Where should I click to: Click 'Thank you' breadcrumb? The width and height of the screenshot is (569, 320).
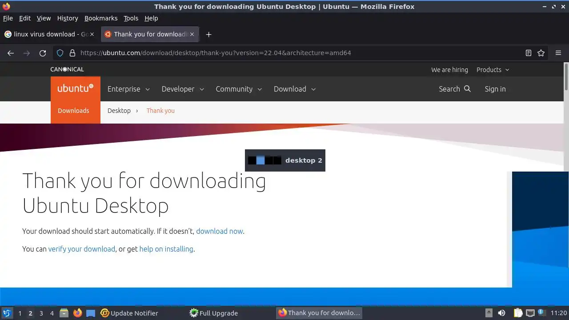tap(160, 111)
